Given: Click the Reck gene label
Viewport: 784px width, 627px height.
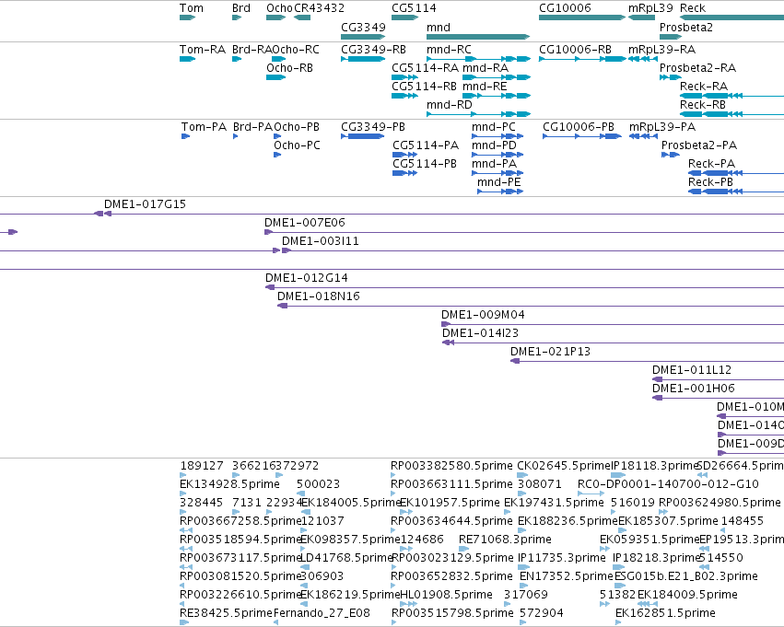Looking at the screenshot, I should pos(693,8).
